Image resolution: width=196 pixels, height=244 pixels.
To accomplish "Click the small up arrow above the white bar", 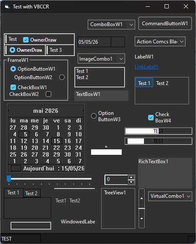I will [x=106, y=146].
